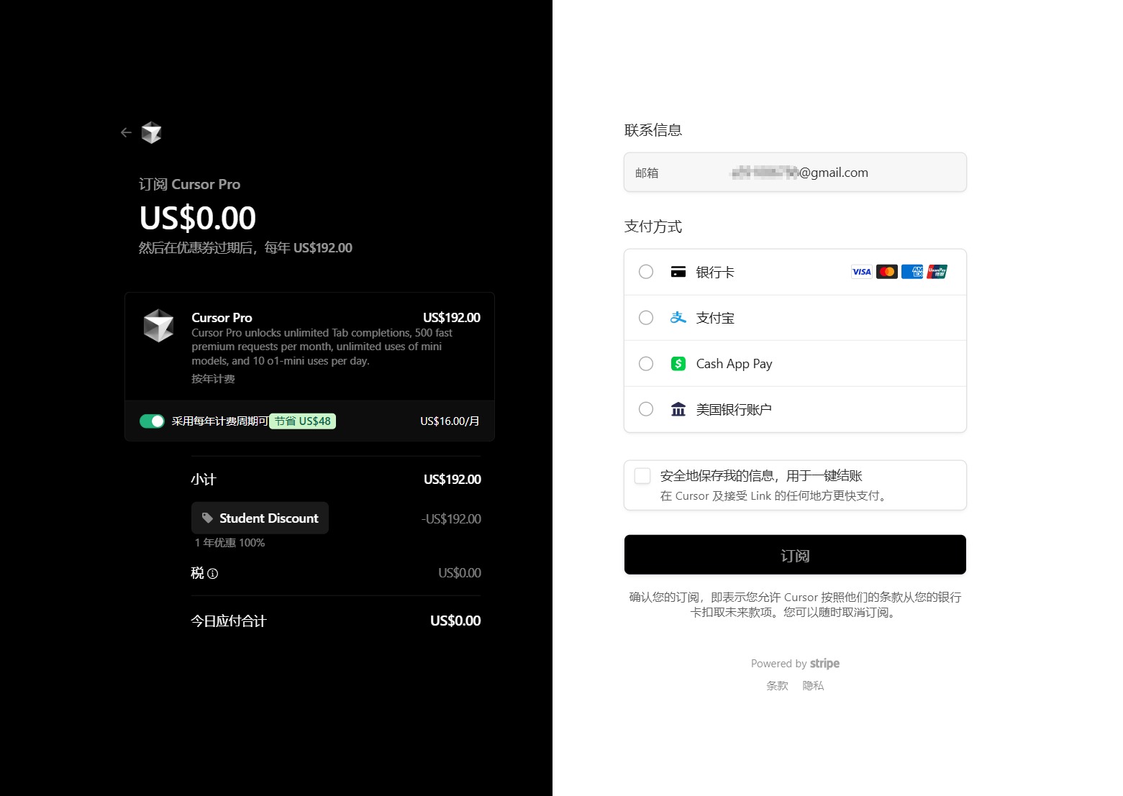
Task: Open the 隐私 privacy link
Action: 813,686
